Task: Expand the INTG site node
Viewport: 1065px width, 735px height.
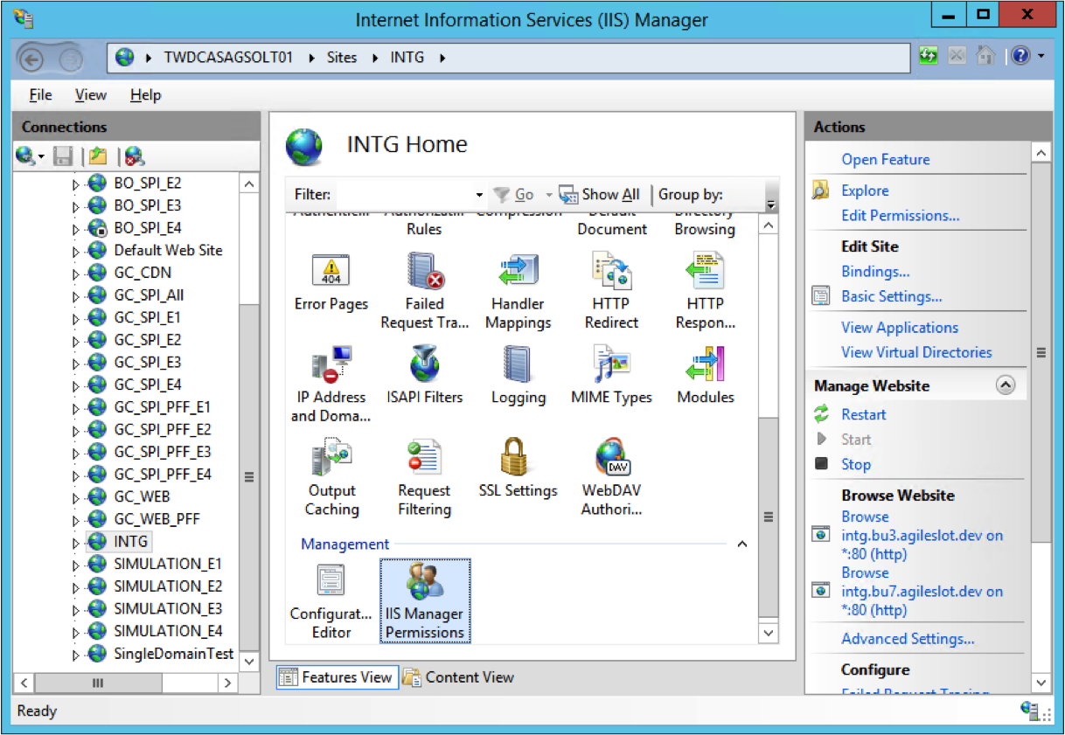Action: [76, 542]
